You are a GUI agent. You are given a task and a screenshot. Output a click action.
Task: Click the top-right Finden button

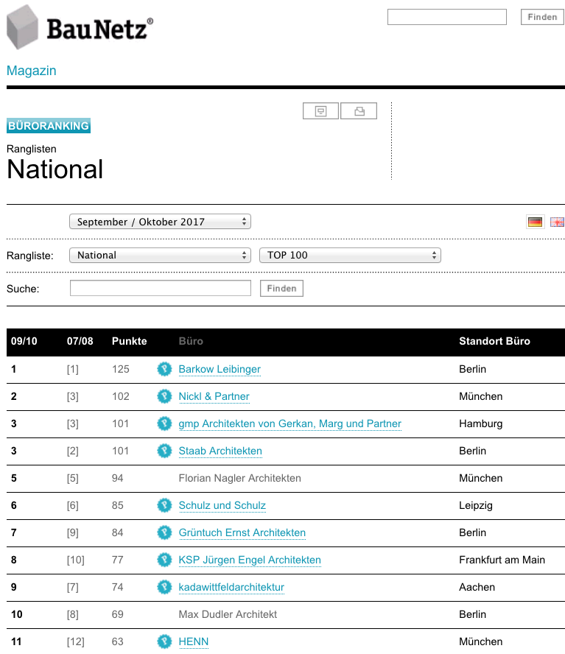pos(542,17)
